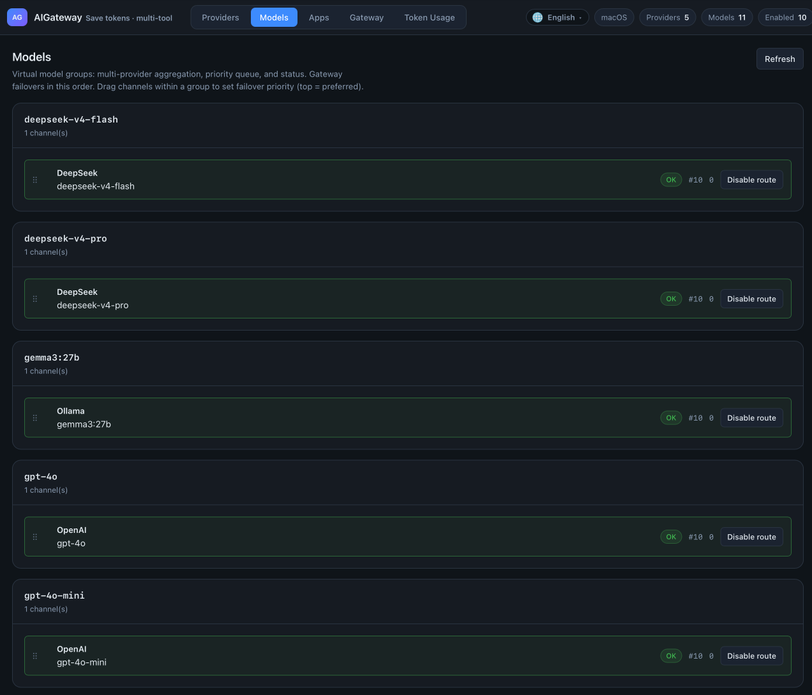Disable route for deepseek-v4-pro

[x=751, y=299]
